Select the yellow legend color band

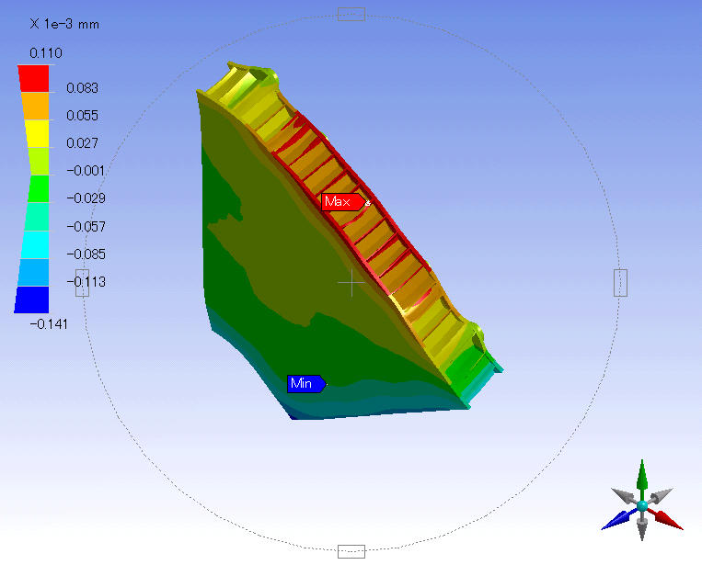coord(37,133)
